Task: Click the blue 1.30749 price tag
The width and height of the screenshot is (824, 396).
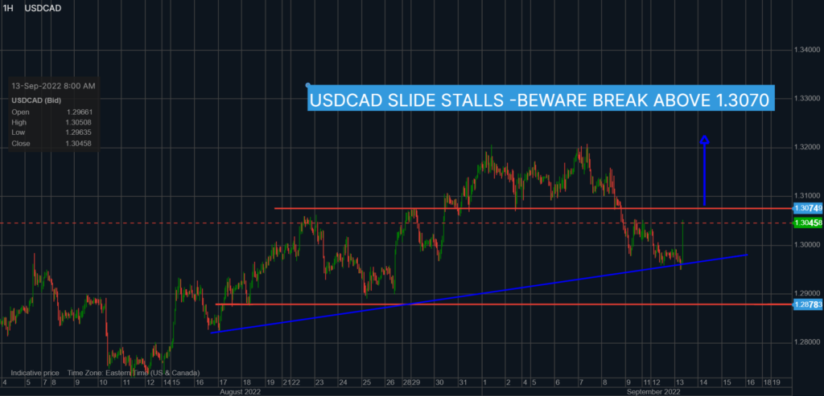Action: pos(805,208)
